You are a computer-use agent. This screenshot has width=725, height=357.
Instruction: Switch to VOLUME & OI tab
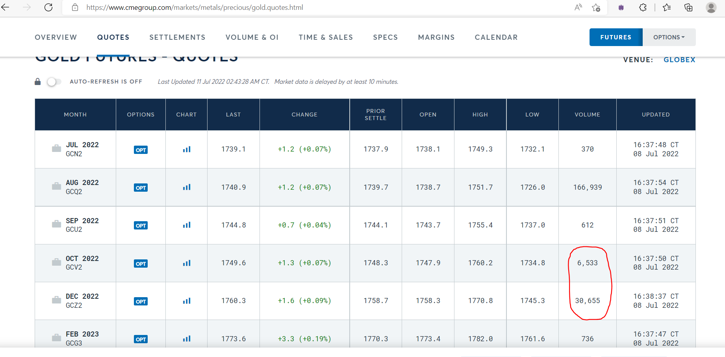pyautogui.click(x=252, y=37)
